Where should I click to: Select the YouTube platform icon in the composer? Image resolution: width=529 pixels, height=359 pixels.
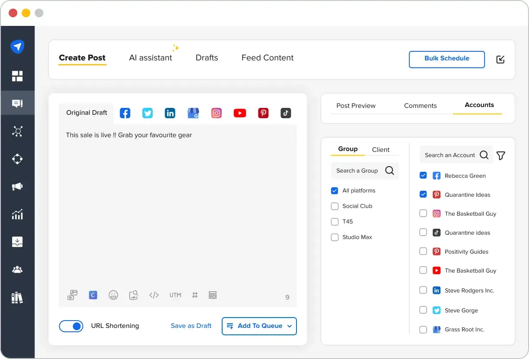(x=240, y=113)
